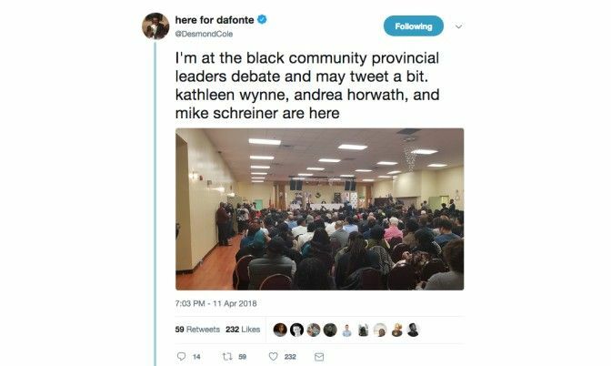Open the debate hall photo
The height and width of the screenshot is (366, 611).
(319, 209)
